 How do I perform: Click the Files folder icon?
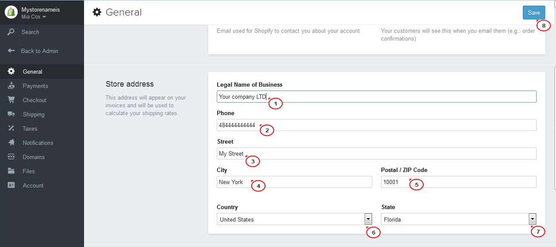tap(11, 171)
